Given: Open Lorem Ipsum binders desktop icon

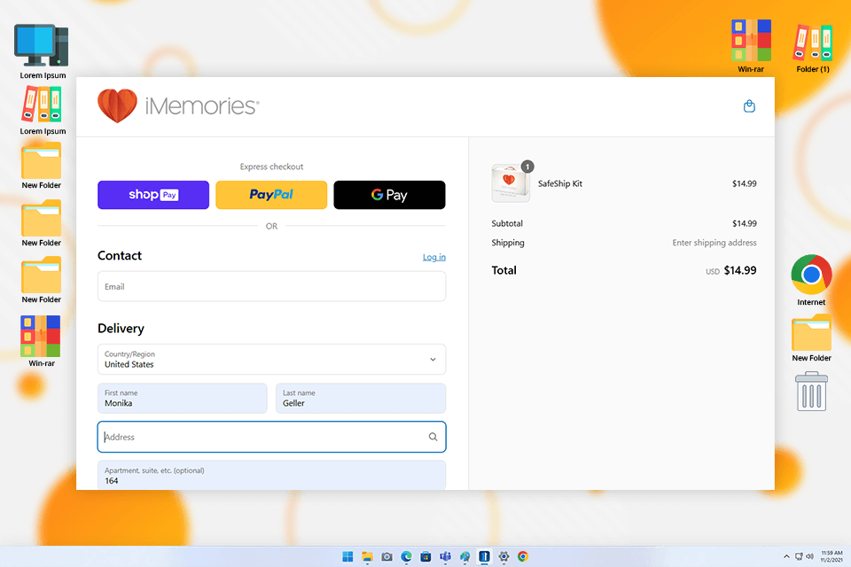Looking at the screenshot, I should [x=43, y=110].
